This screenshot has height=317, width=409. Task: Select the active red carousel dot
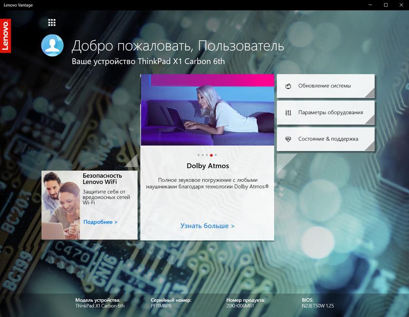point(211,155)
